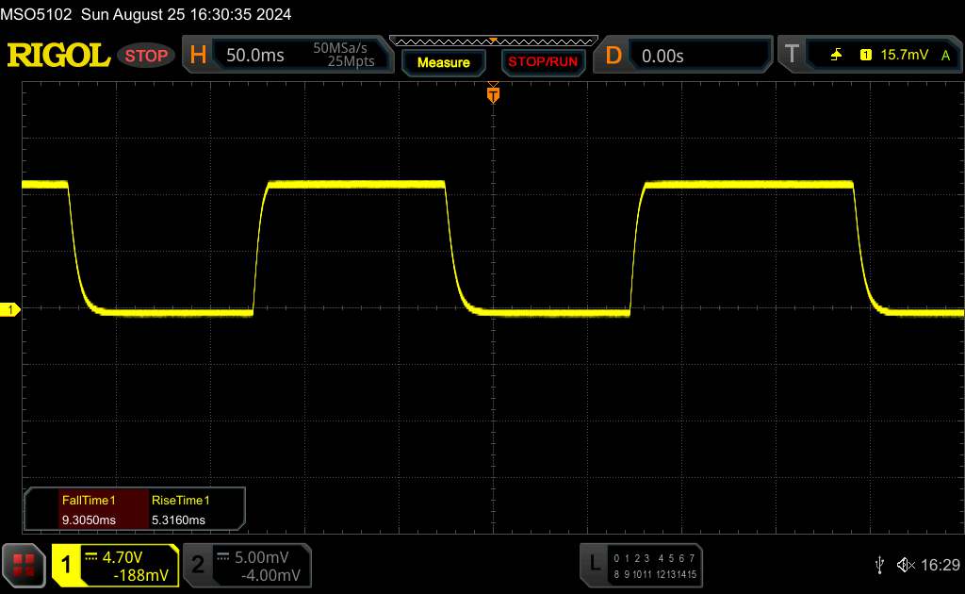The height and width of the screenshot is (594, 965).
Task: Click the T trigger settings icon
Action: tap(790, 56)
